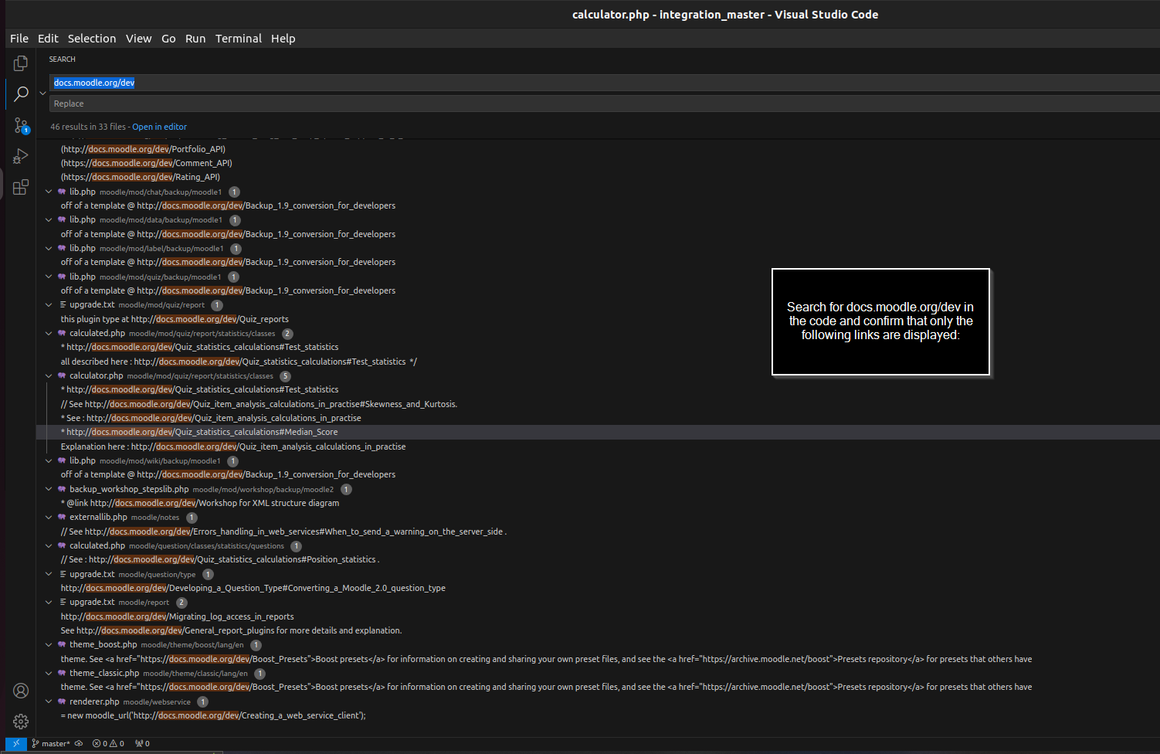The image size is (1160, 754).
Task: Click the publish to cloud icon in the status bar
Action: (79, 743)
